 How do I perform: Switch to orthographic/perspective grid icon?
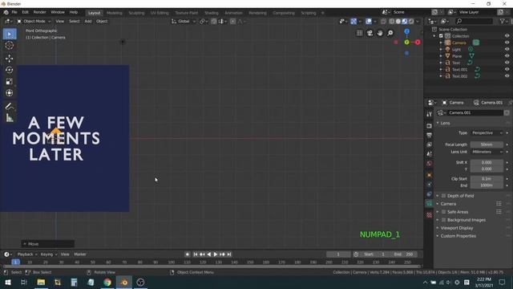click(359, 33)
